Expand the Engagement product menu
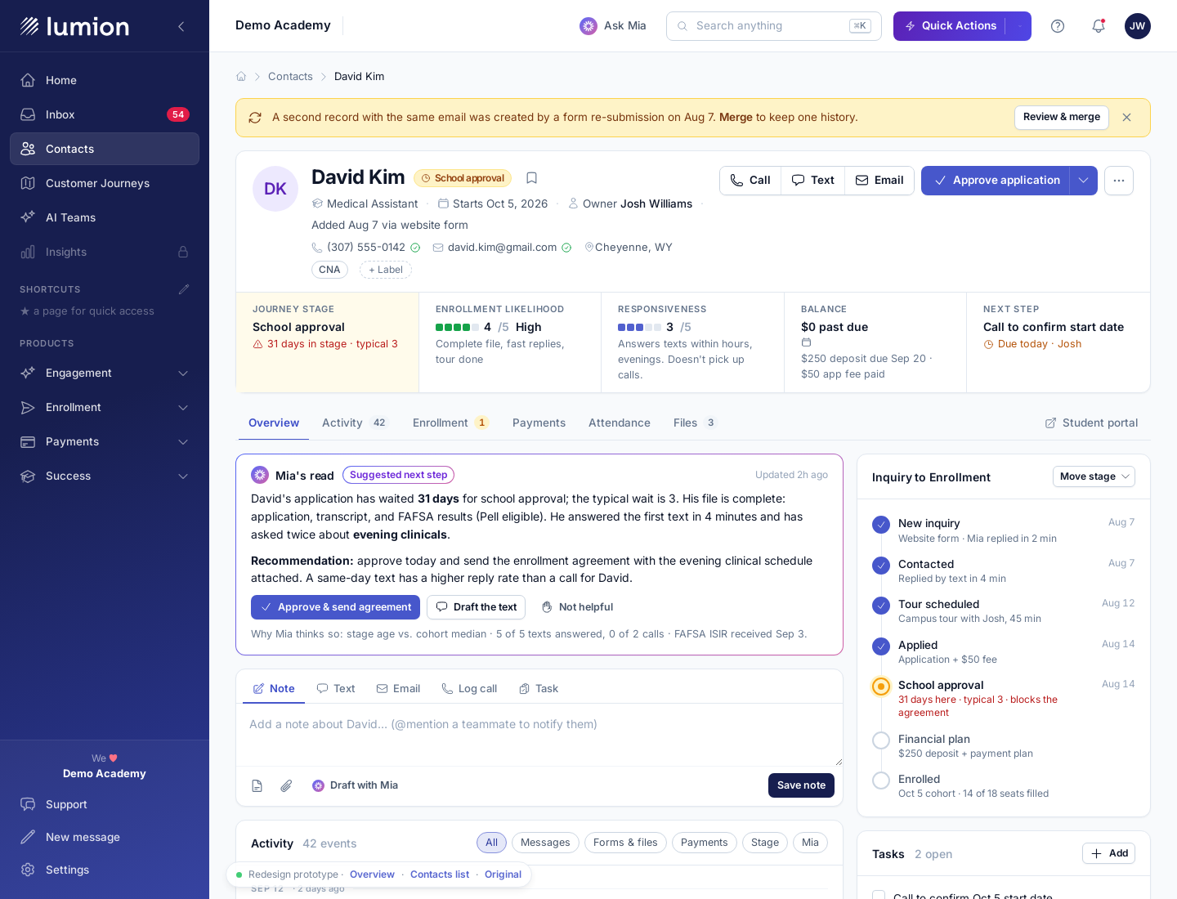Screen dimensions: 1177x899 point(105,373)
